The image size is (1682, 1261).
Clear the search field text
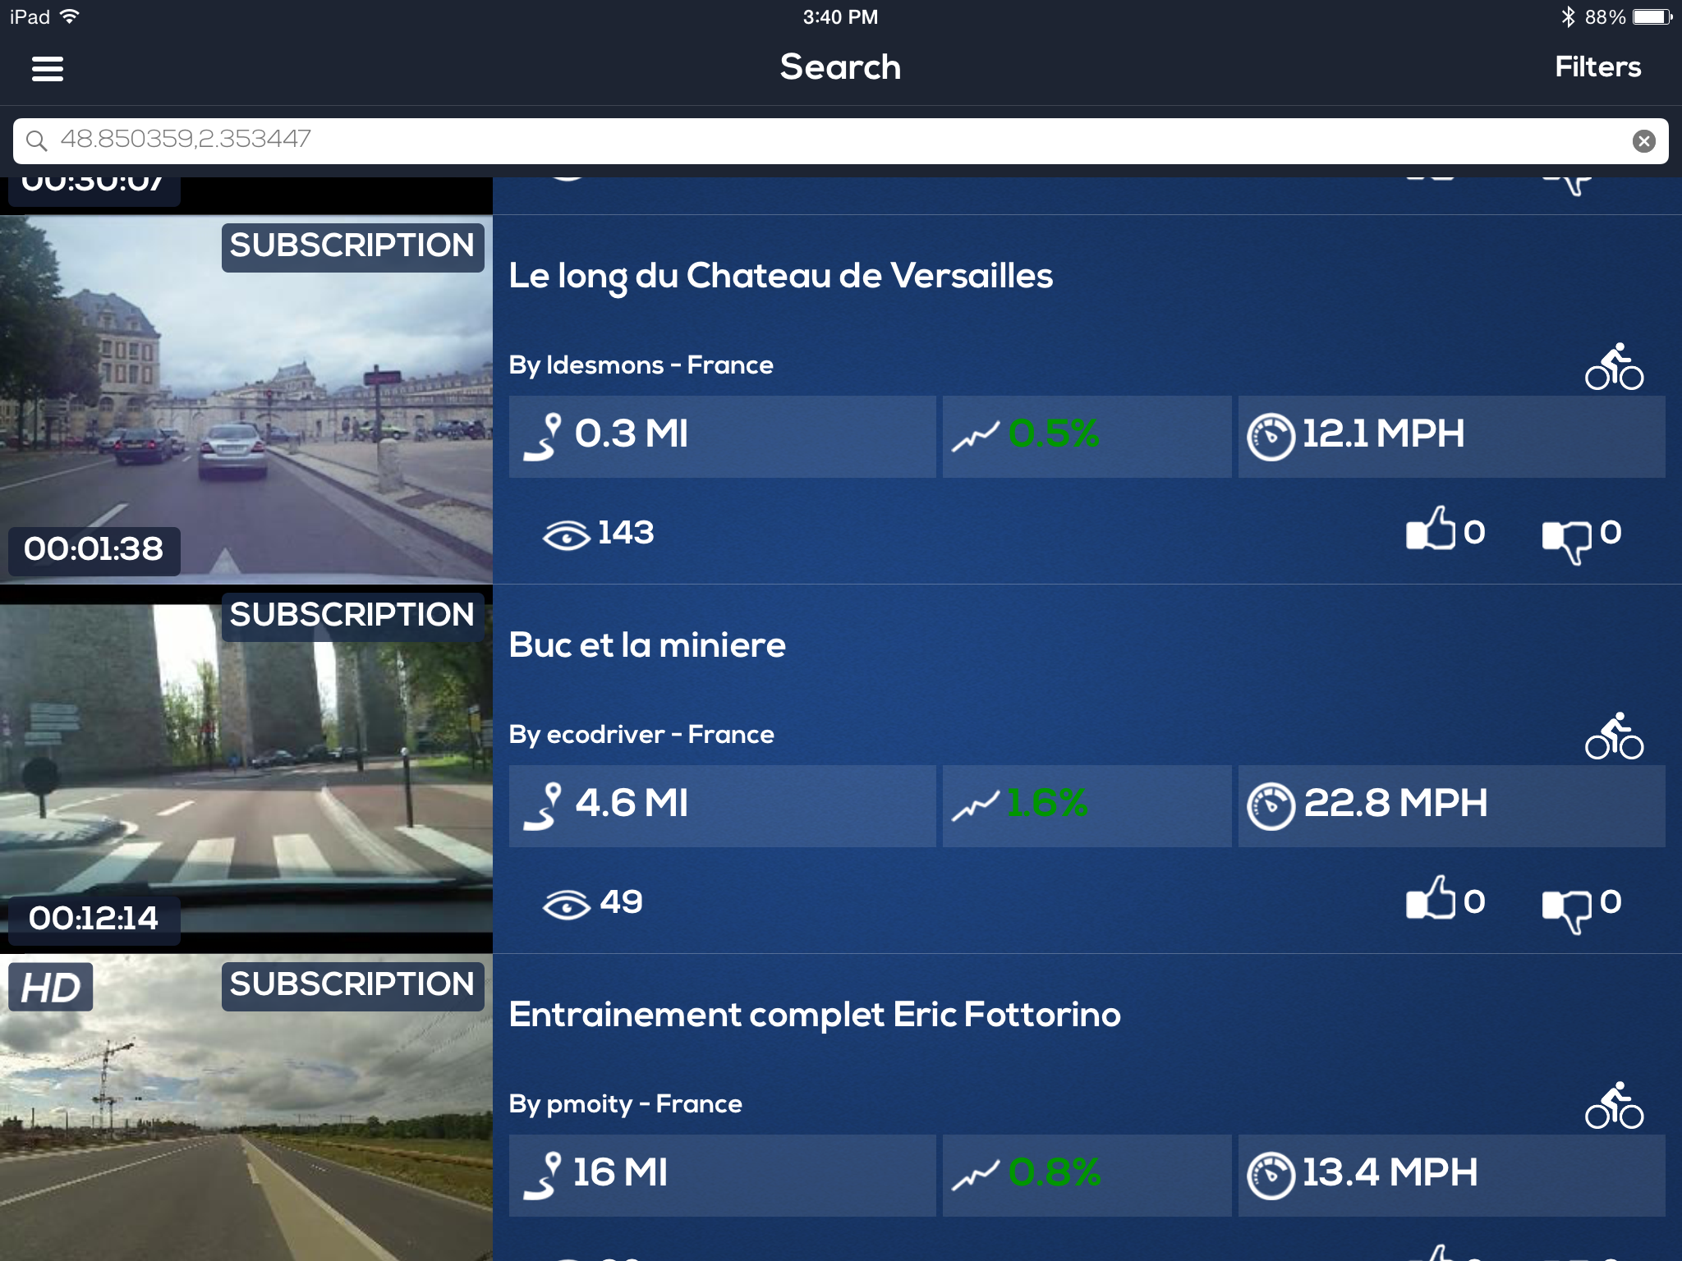tap(1643, 141)
